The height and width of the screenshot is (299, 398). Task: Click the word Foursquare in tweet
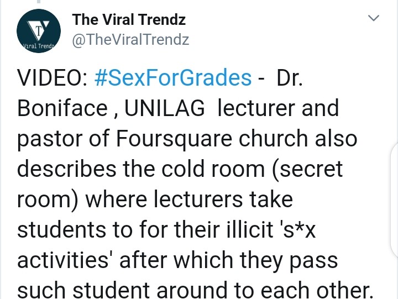(170, 139)
